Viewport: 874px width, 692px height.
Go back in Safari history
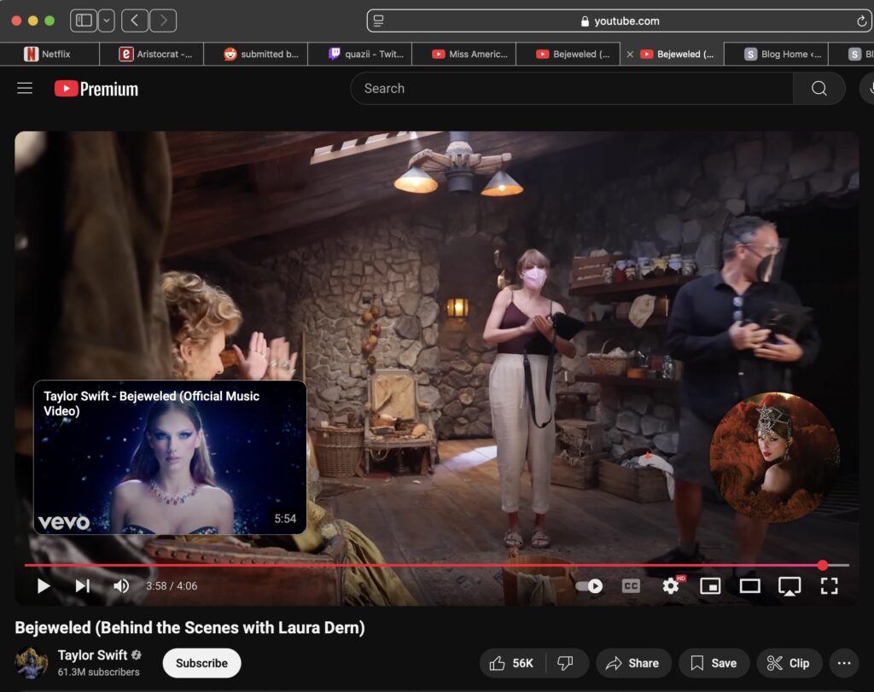tap(135, 20)
